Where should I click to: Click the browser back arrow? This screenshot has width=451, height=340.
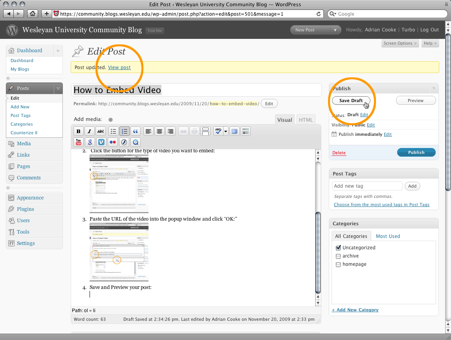tap(8, 13)
